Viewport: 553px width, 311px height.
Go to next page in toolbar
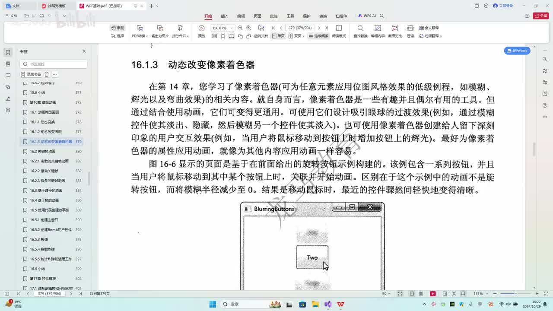coord(319,28)
